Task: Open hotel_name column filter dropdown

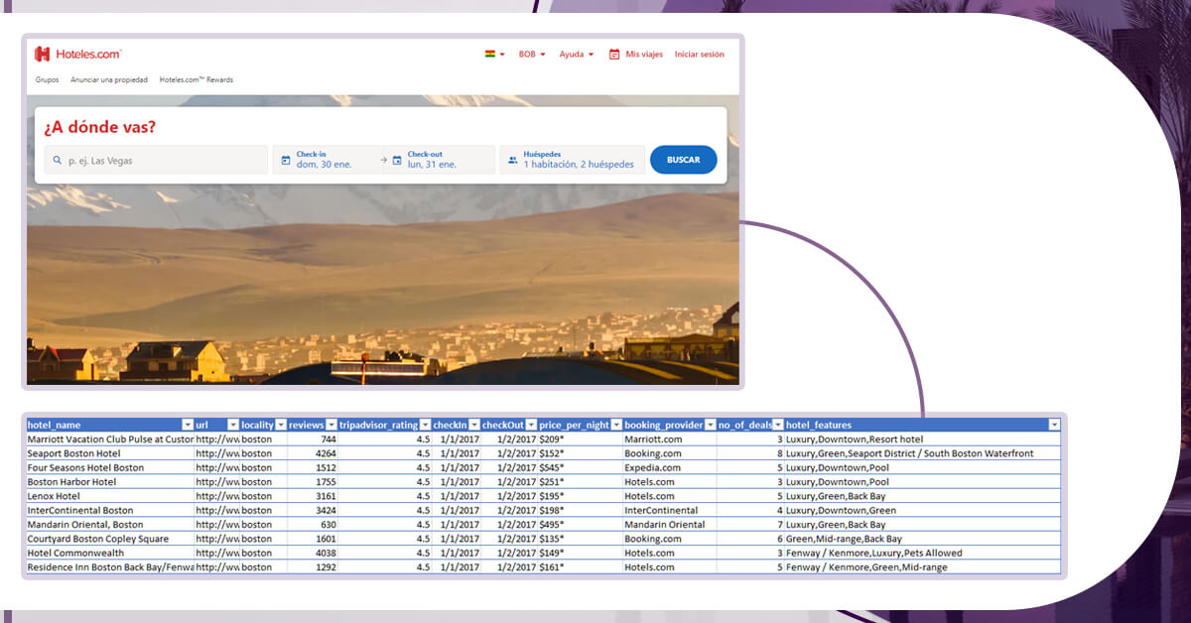Action: click(x=188, y=425)
